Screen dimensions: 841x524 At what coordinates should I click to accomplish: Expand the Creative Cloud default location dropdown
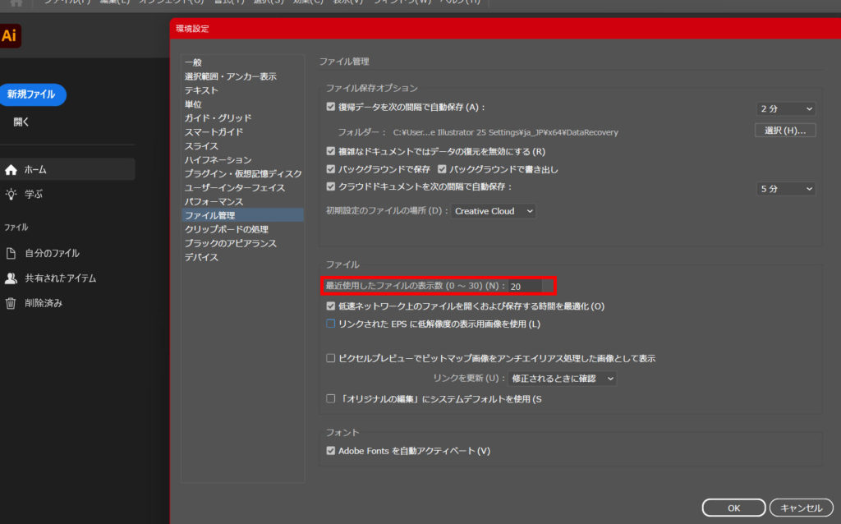coord(494,211)
